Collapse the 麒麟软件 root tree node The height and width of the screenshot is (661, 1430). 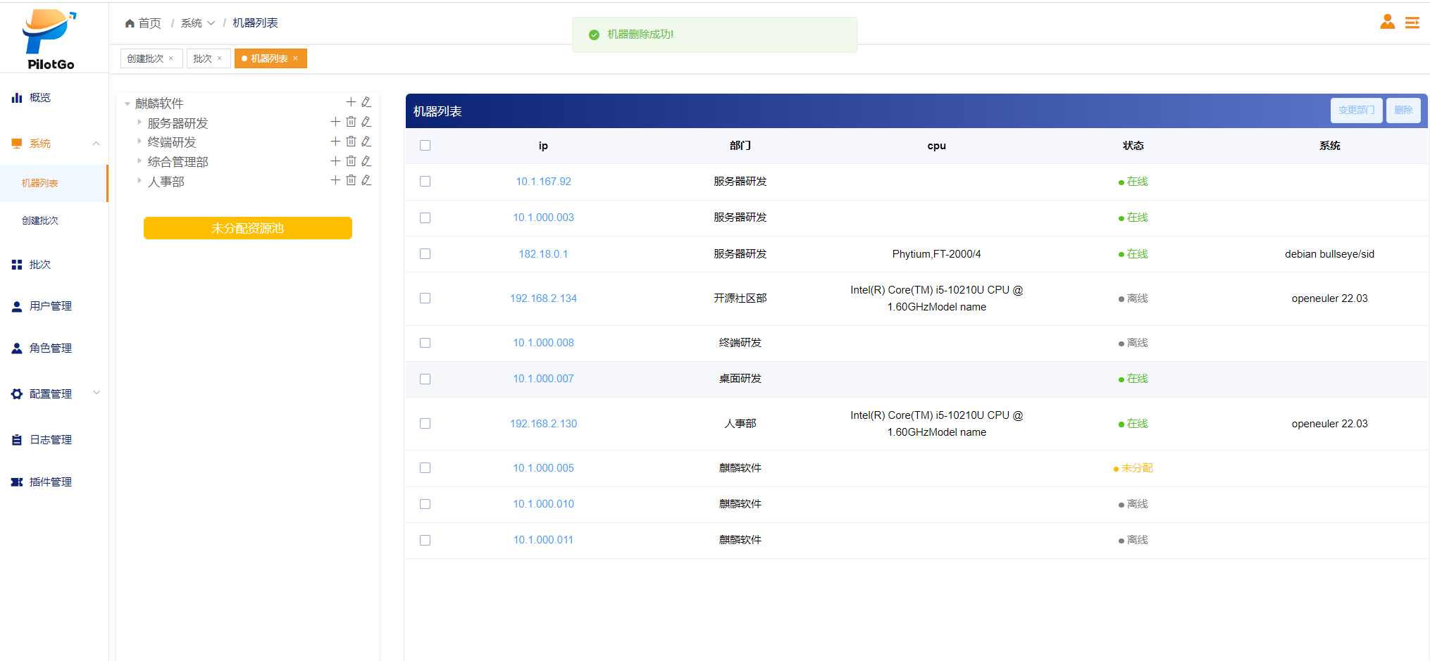pyautogui.click(x=128, y=103)
